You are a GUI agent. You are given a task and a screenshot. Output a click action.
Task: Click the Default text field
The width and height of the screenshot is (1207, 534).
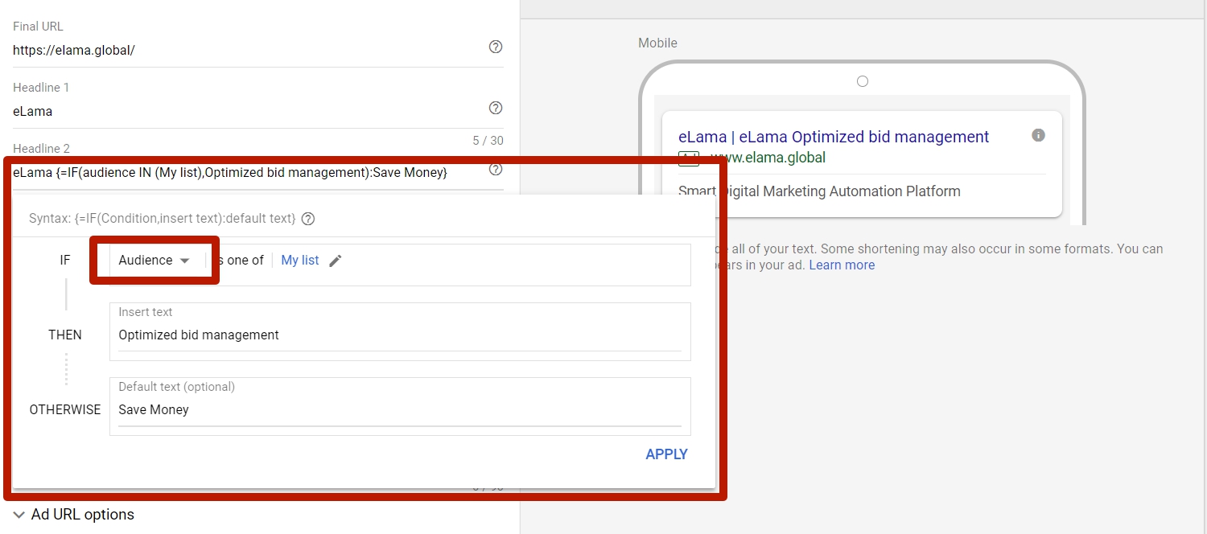(400, 409)
